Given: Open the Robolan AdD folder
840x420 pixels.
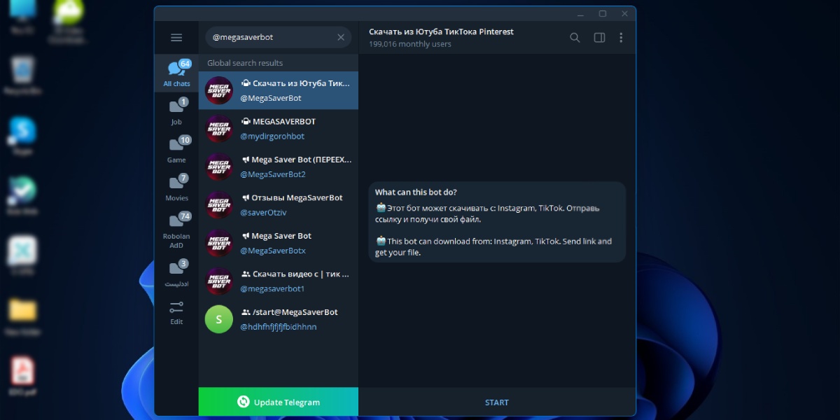Looking at the screenshot, I should (176, 230).
